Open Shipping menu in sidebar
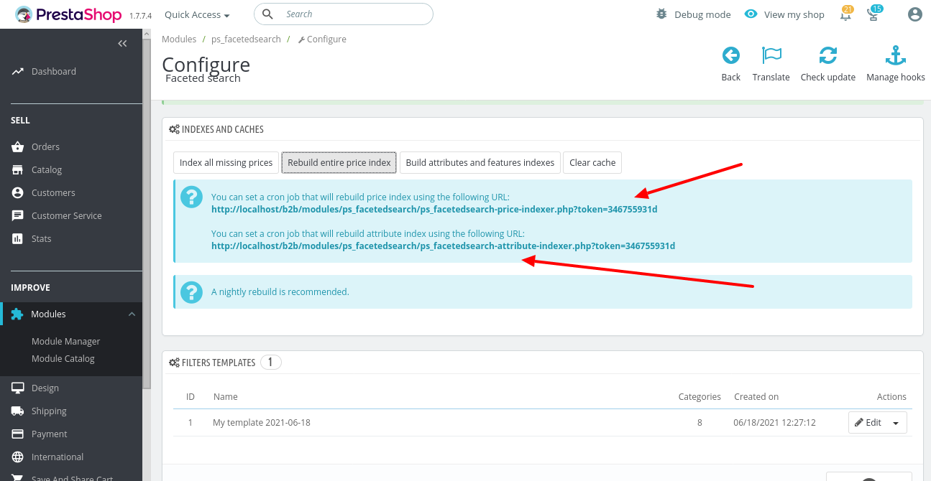This screenshot has height=481, width=931. tap(49, 411)
